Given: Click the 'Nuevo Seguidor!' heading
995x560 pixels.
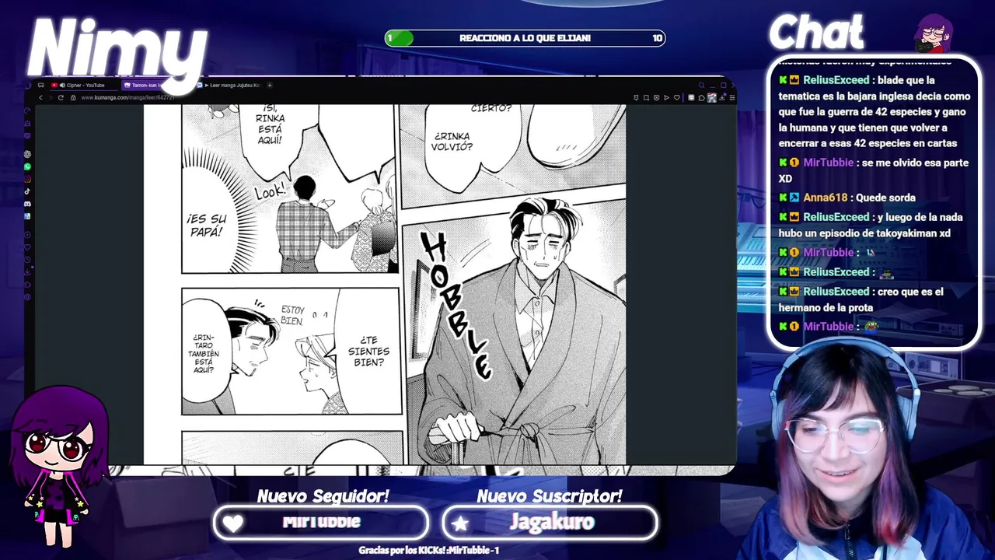Looking at the screenshot, I should 323,496.
